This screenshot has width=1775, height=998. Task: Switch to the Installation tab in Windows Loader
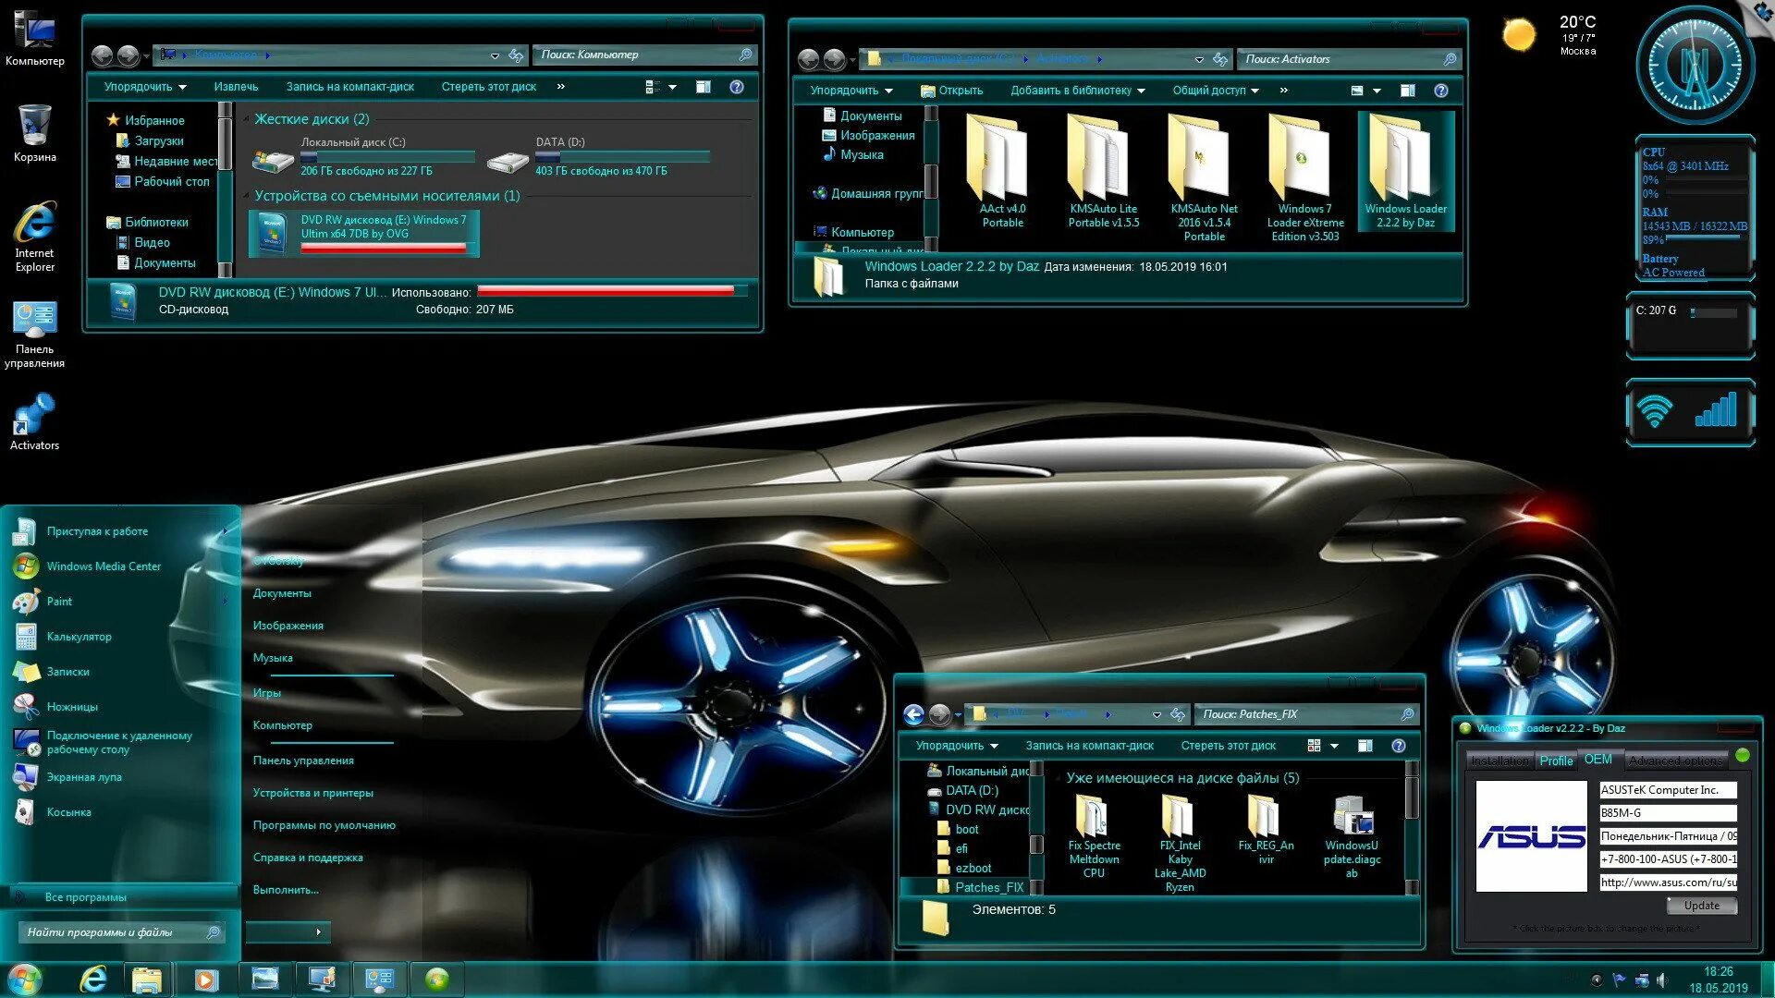pyautogui.click(x=1500, y=761)
